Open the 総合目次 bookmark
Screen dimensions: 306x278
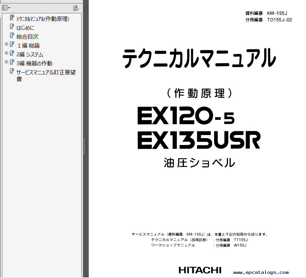27,37
